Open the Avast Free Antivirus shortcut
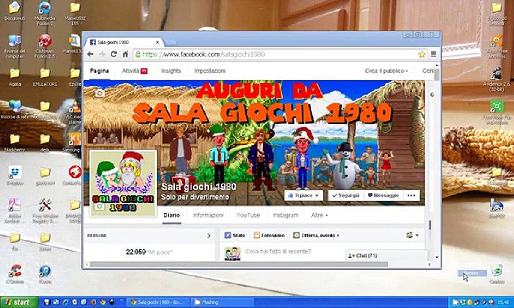The width and height of the screenshot is (514, 308). [496, 46]
